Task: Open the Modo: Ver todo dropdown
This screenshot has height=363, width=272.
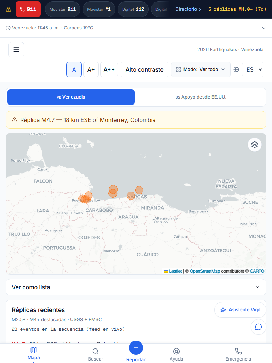Action: 200,69
